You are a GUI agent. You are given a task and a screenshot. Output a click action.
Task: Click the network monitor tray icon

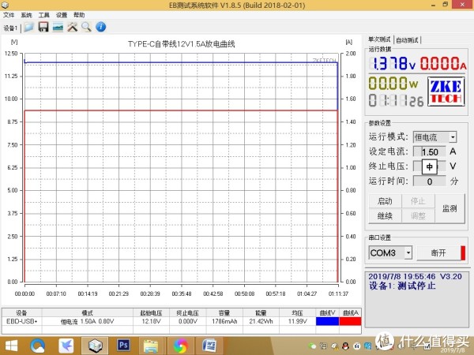click(323, 346)
